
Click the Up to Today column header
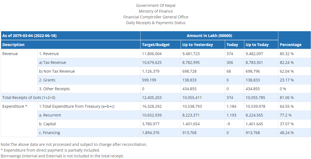257,45
